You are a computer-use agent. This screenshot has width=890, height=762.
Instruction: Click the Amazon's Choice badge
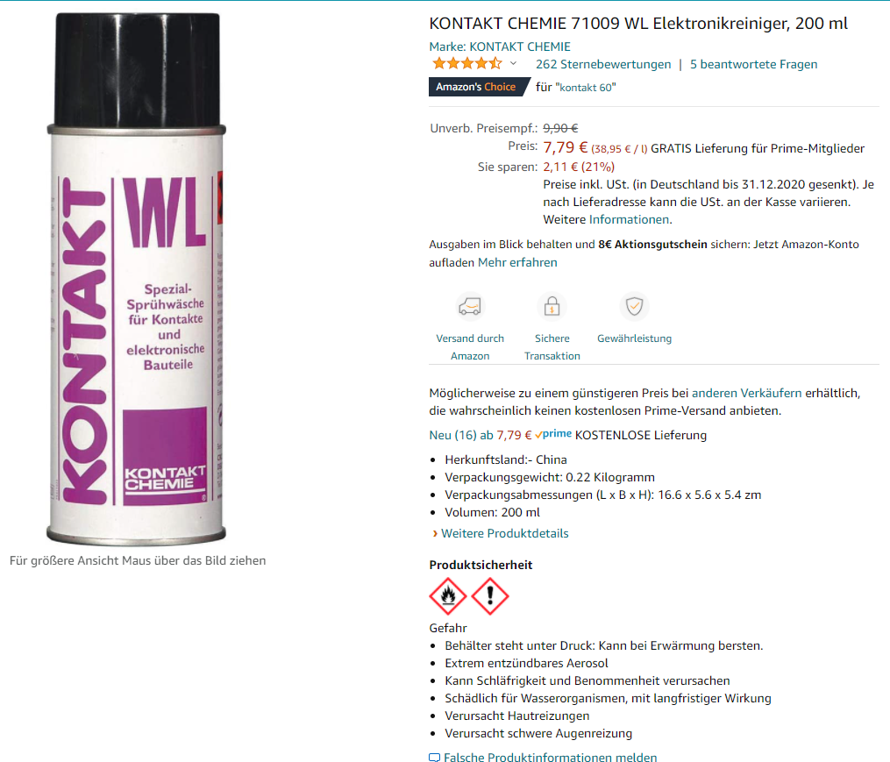tap(478, 87)
